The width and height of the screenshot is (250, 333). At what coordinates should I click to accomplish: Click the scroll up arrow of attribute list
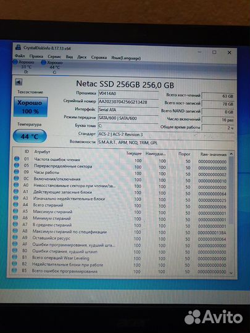coord(231,154)
